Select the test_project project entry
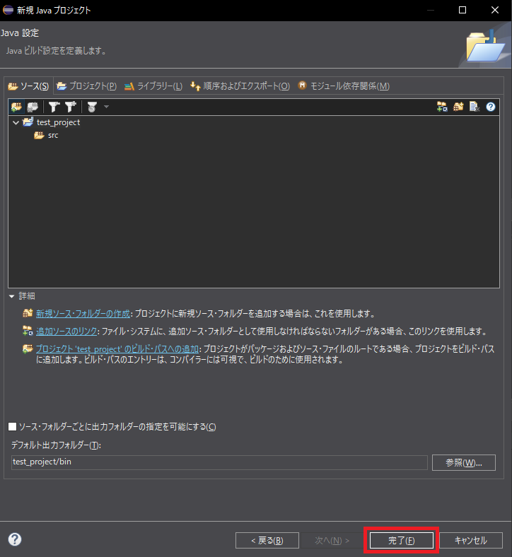Image resolution: width=512 pixels, height=557 pixels. 58,122
